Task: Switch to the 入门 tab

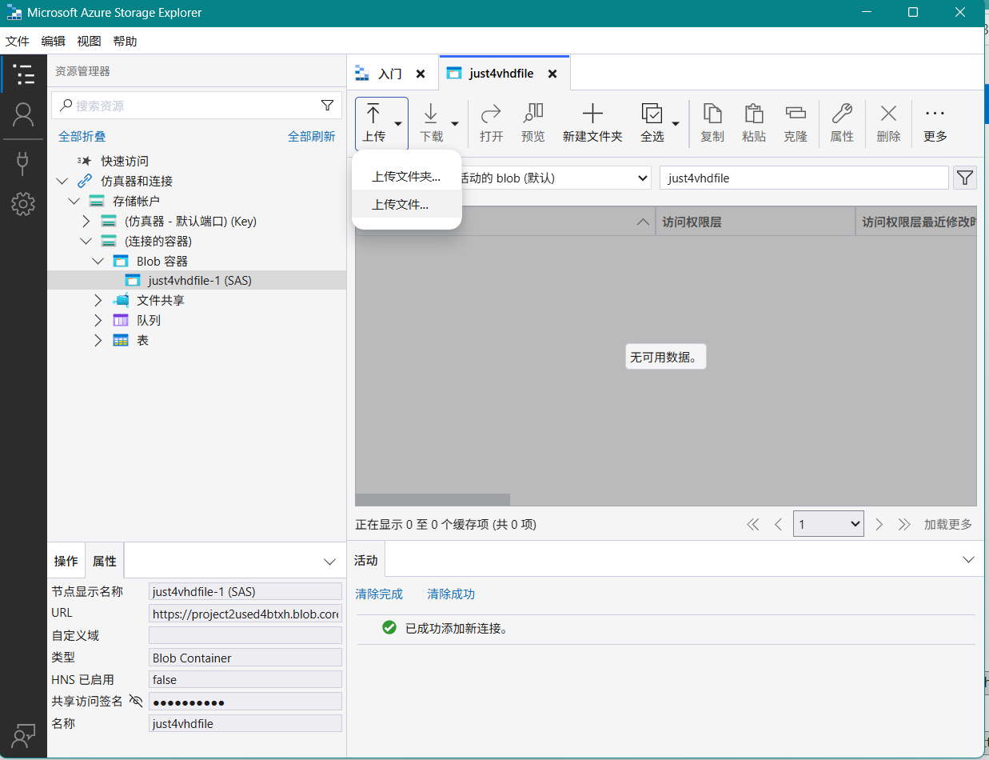Action: 389,74
